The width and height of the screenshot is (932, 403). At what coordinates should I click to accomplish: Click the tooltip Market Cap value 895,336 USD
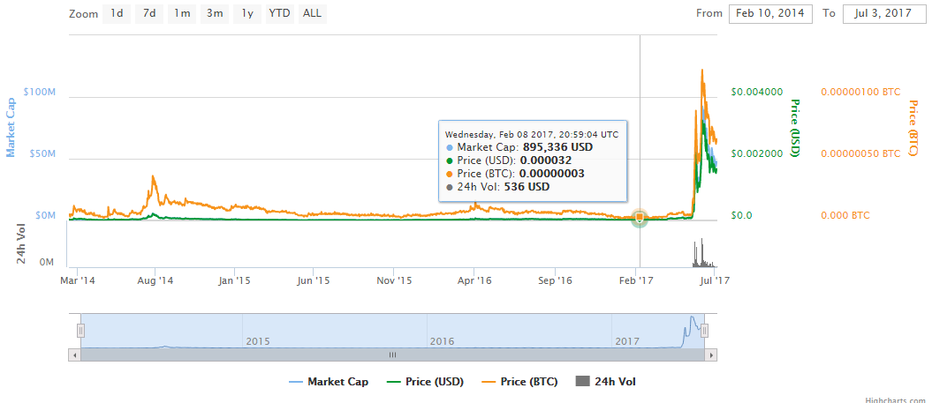tap(557, 147)
